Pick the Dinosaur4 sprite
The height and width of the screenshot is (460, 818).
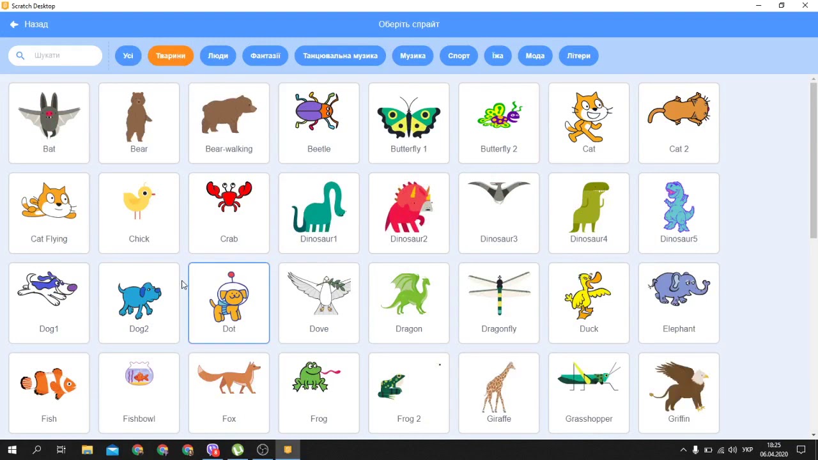589,213
